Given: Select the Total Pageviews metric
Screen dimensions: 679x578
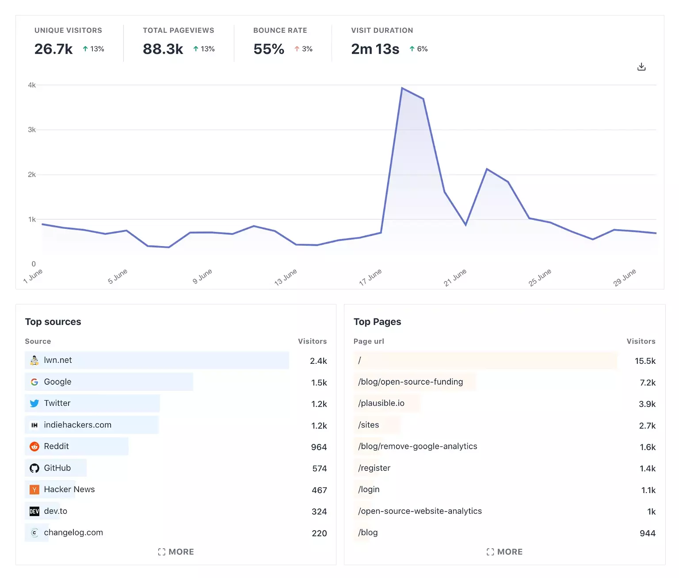Looking at the screenshot, I should pos(179,41).
